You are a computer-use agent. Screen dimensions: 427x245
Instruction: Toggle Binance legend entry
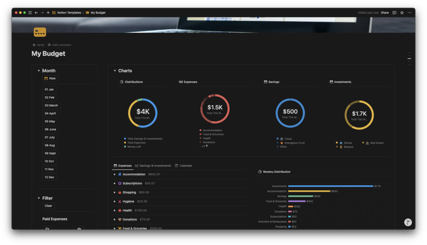point(345,147)
